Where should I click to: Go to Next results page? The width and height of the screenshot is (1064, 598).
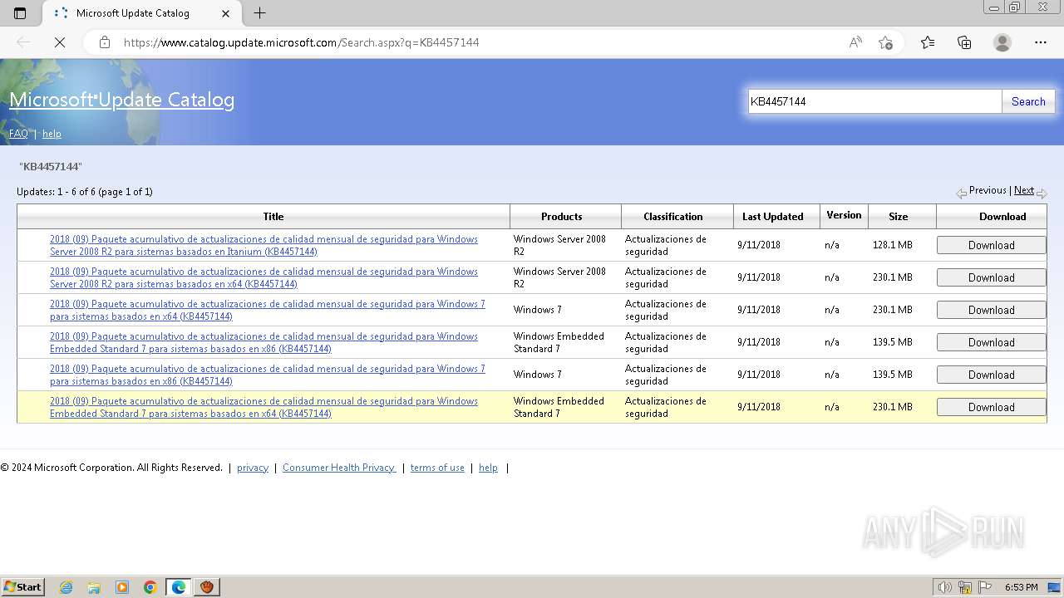[1024, 190]
